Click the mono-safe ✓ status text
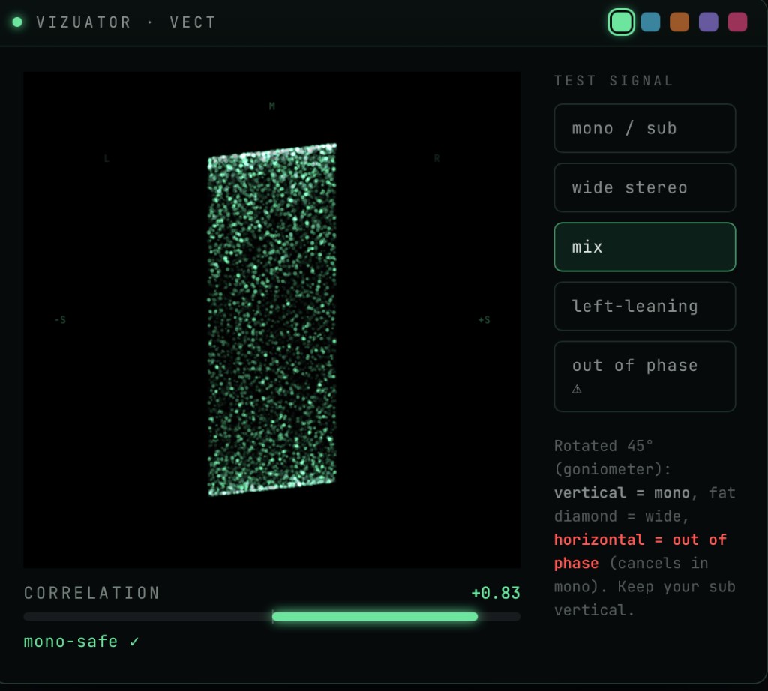The image size is (768, 691). [81, 642]
